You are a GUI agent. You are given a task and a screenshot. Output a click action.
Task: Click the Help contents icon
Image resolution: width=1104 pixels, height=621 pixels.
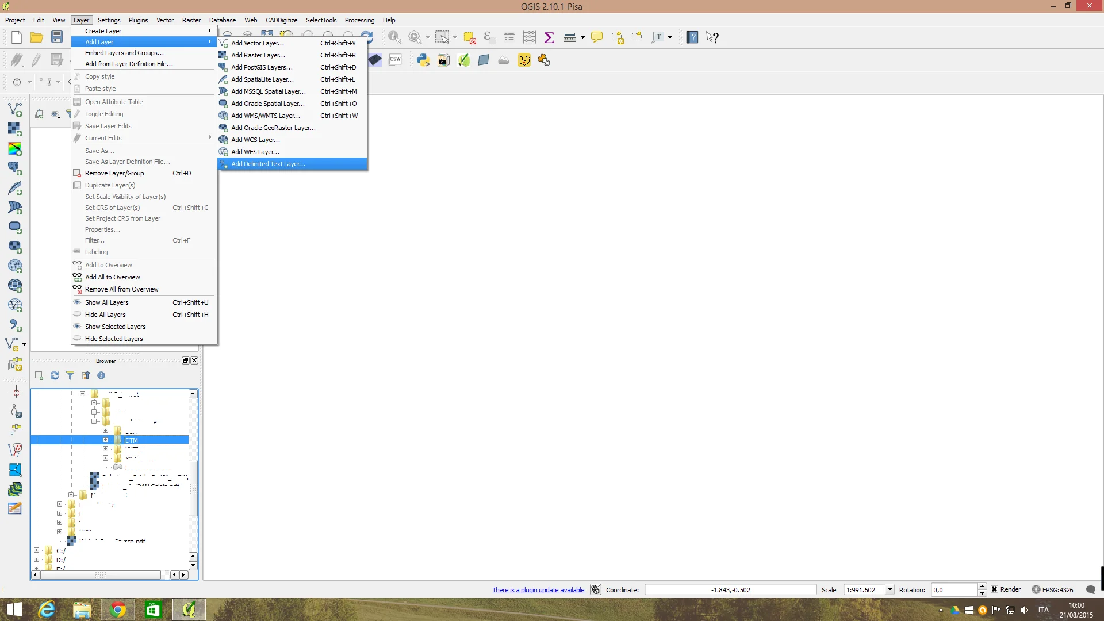point(692,37)
